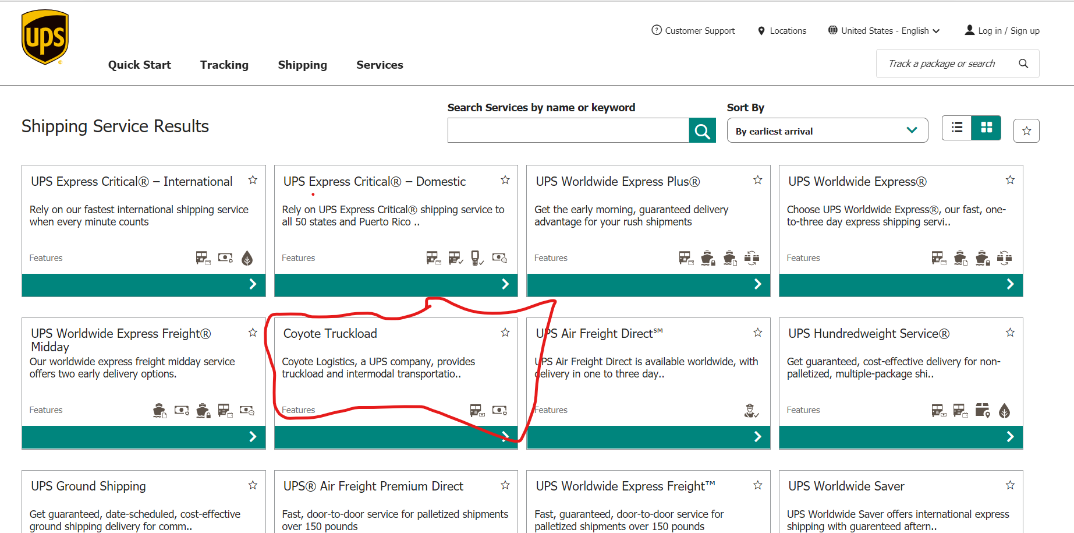Click money feature icon on Express Critical International
The image size is (1074, 533).
point(225,258)
